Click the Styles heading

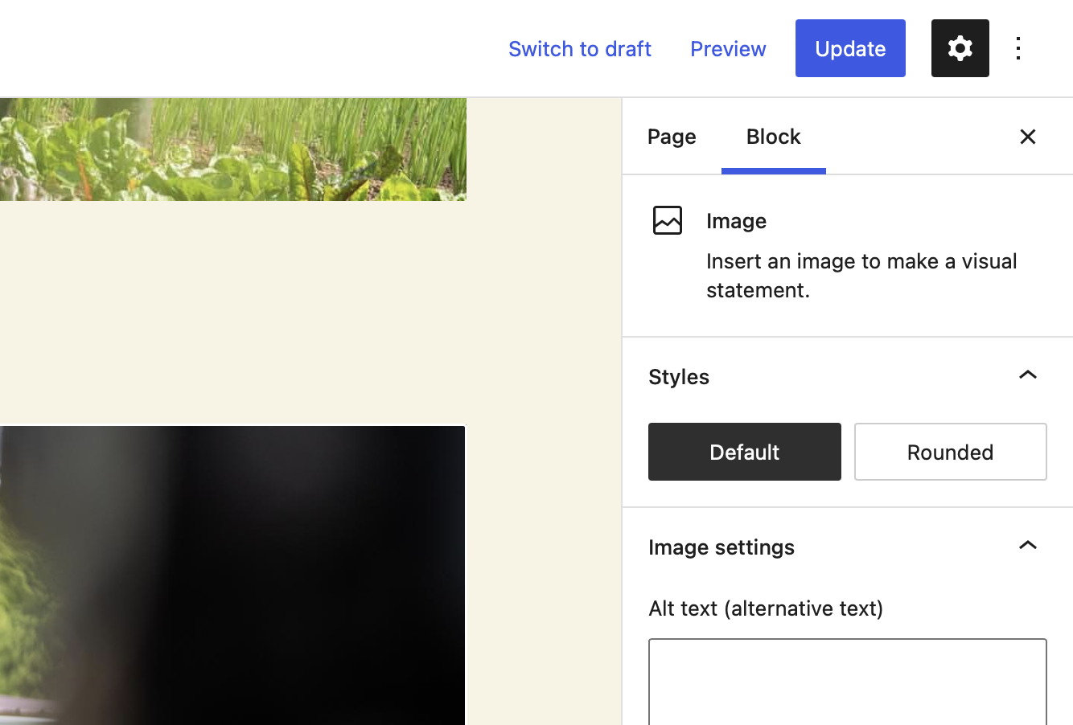pyautogui.click(x=678, y=376)
